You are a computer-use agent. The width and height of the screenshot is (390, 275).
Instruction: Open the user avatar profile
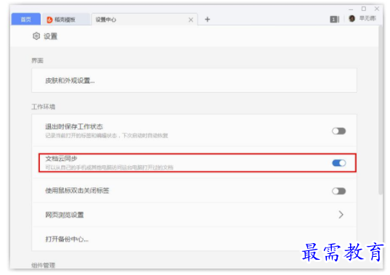point(352,18)
